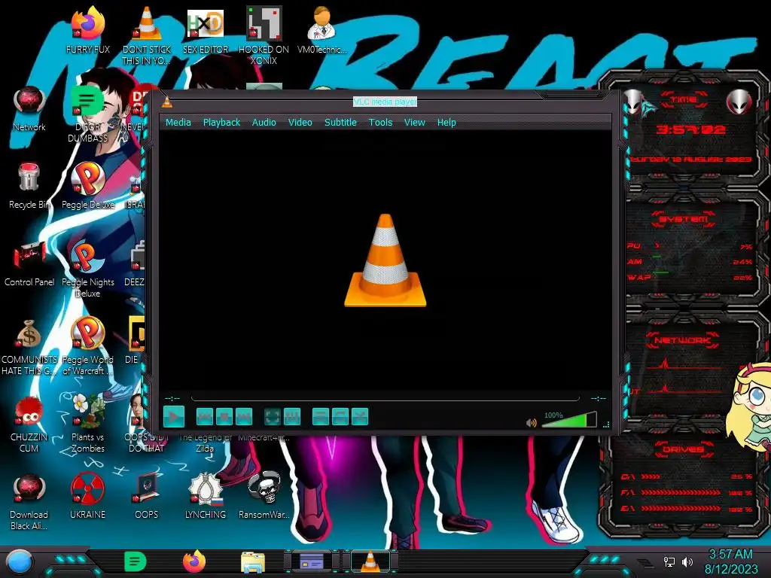This screenshot has height=578, width=771.
Task: Stop playback using the VLC Stop button
Action: [224, 417]
